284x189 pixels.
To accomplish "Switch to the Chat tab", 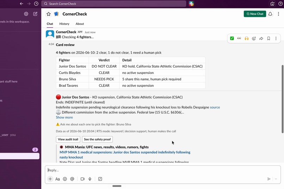I will [50, 24].
